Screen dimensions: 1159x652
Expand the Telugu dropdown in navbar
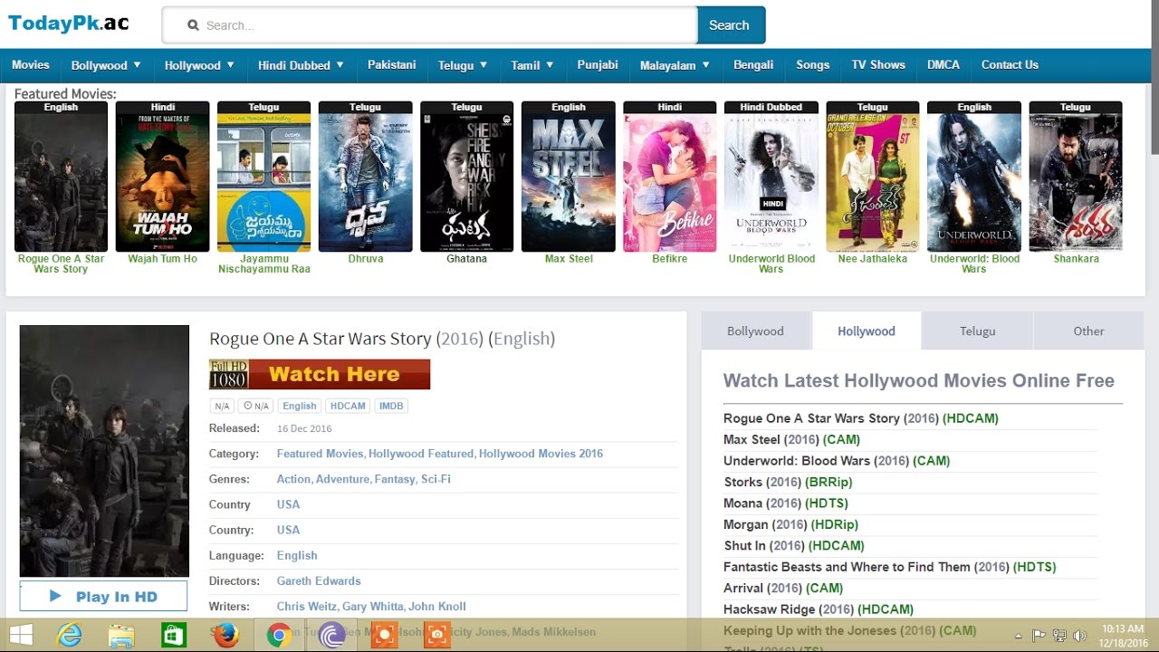coord(463,65)
